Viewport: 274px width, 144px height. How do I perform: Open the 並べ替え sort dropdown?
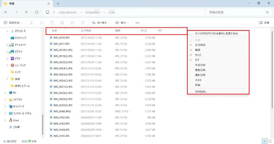click(x=101, y=23)
